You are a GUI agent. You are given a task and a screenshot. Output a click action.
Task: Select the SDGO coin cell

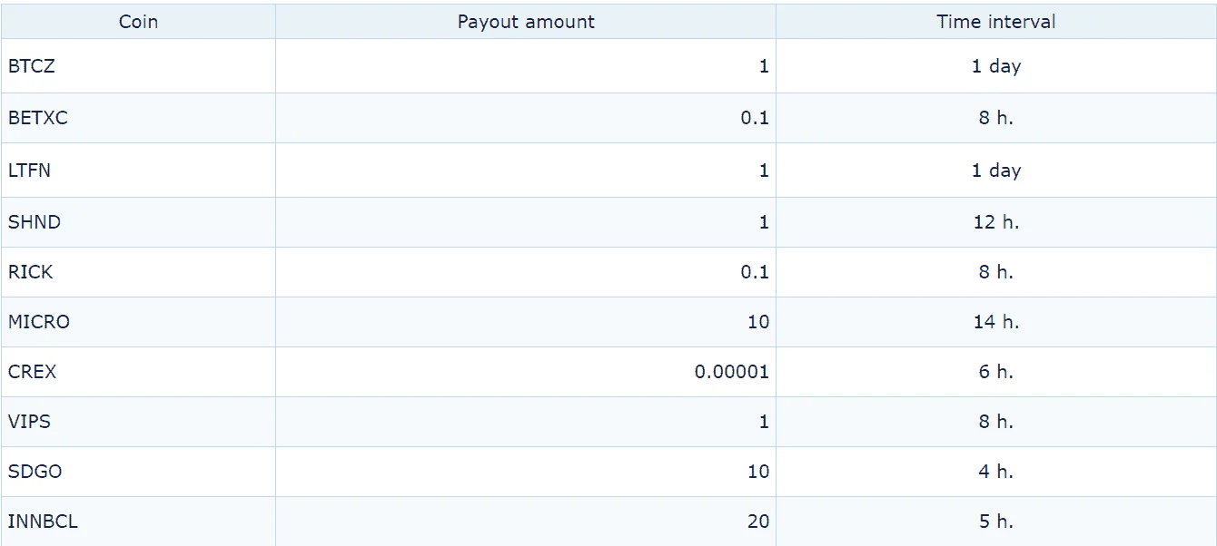click(x=138, y=472)
